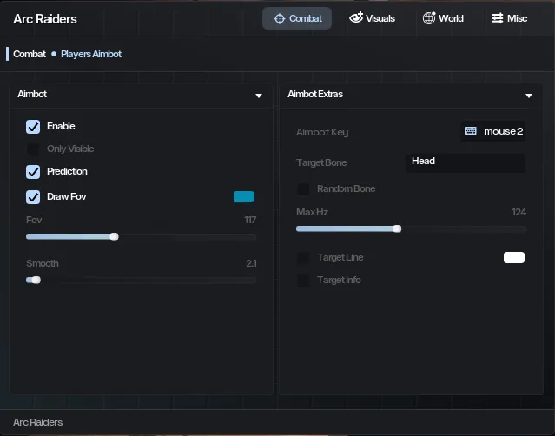Image resolution: width=555 pixels, height=436 pixels.
Task: Click Players Aimbot in the breadcrumb
Action: point(91,54)
